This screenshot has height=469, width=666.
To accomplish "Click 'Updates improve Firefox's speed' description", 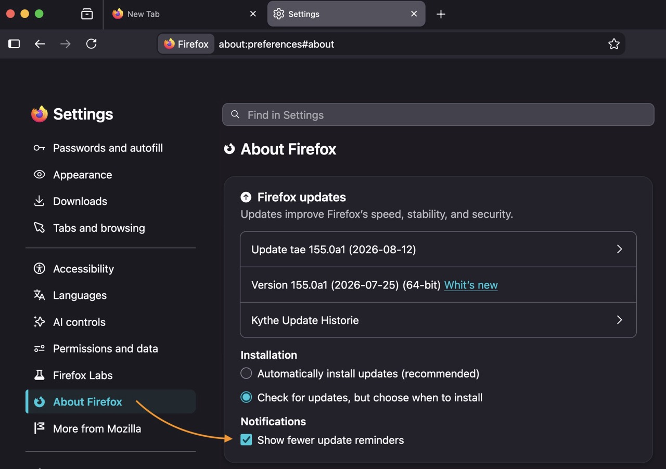I will [x=377, y=214].
